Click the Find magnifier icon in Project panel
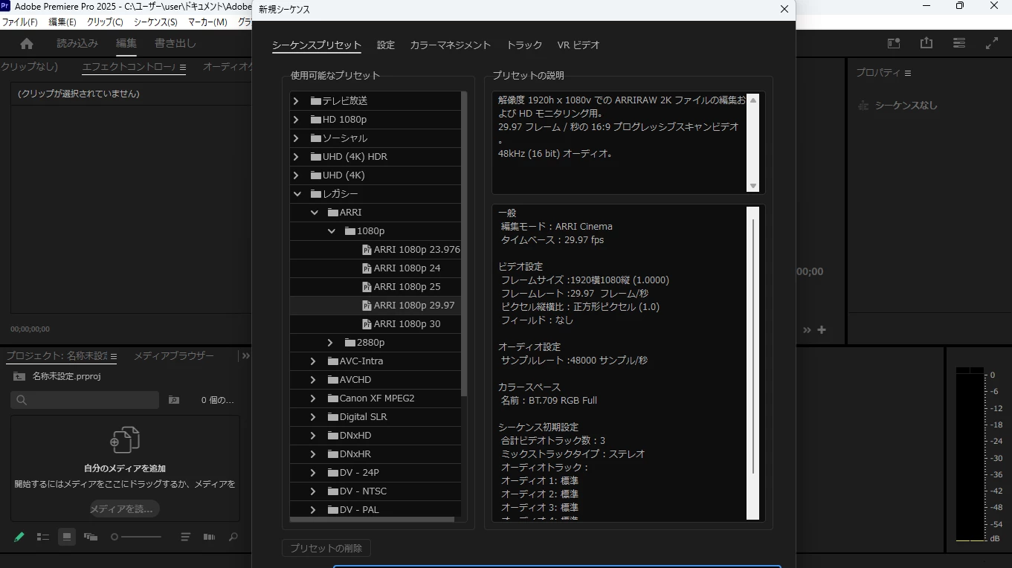 233,537
